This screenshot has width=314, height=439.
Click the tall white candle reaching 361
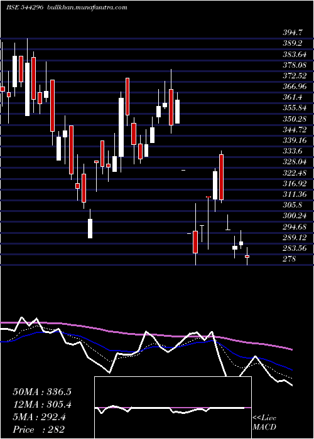[x=121, y=127]
